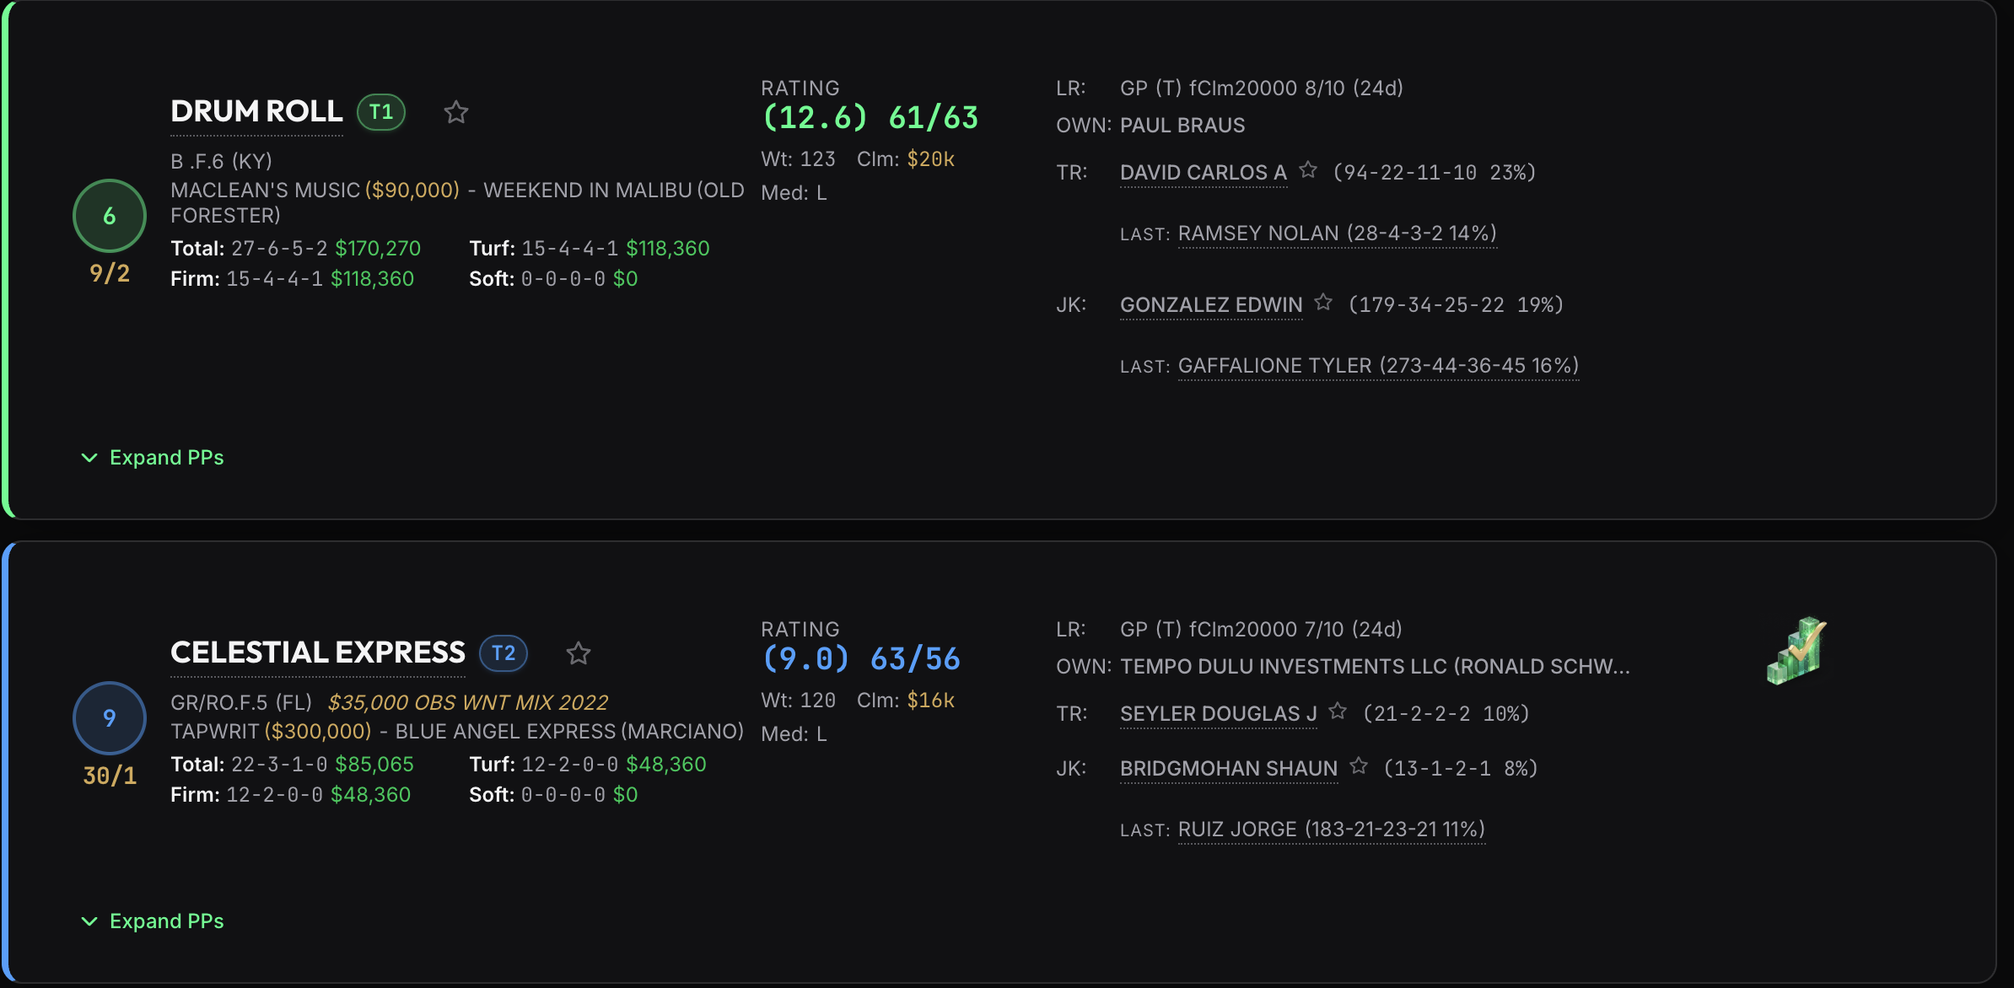Select the number 9 post circle

[110, 717]
